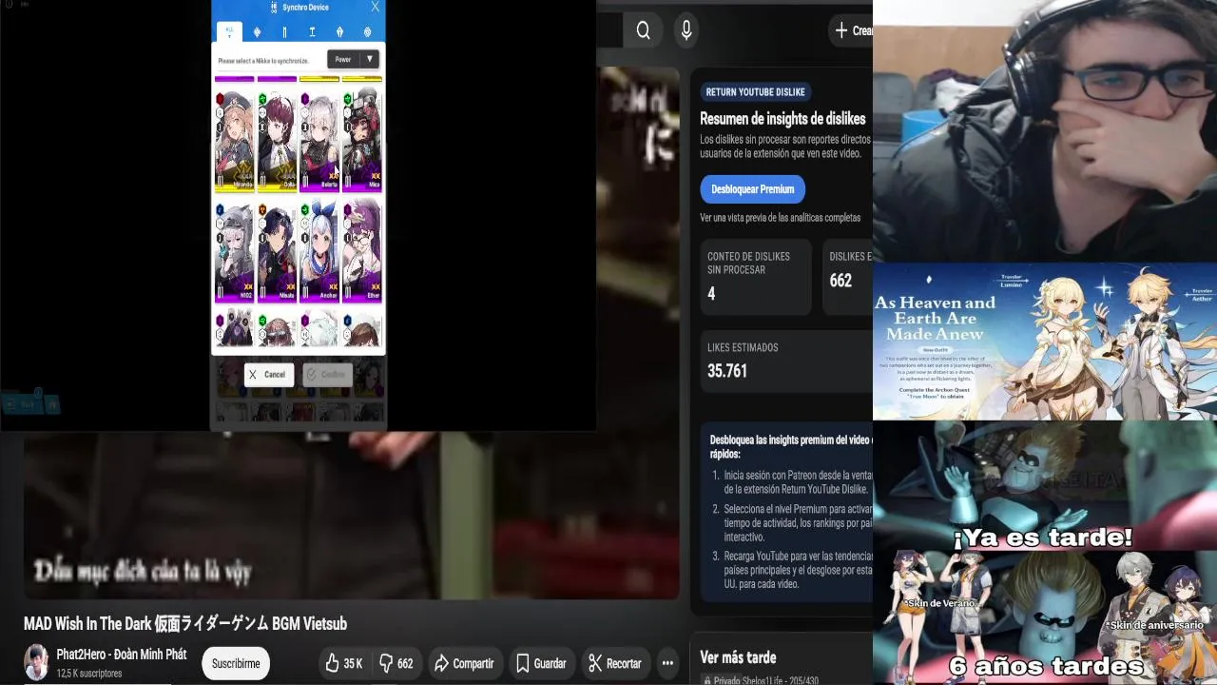Select the fifth filter tab in Synchro Device

click(339, 31)
